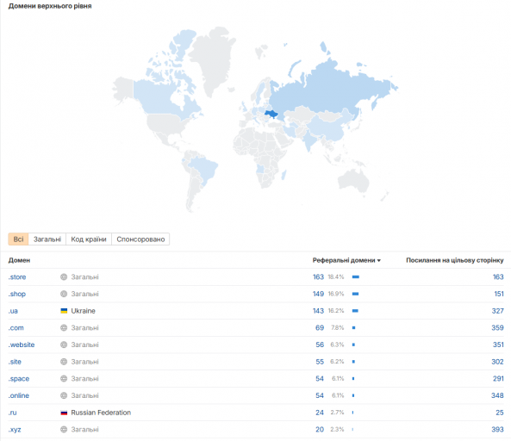Click referring domains count 54 for .space

(320, 378)
